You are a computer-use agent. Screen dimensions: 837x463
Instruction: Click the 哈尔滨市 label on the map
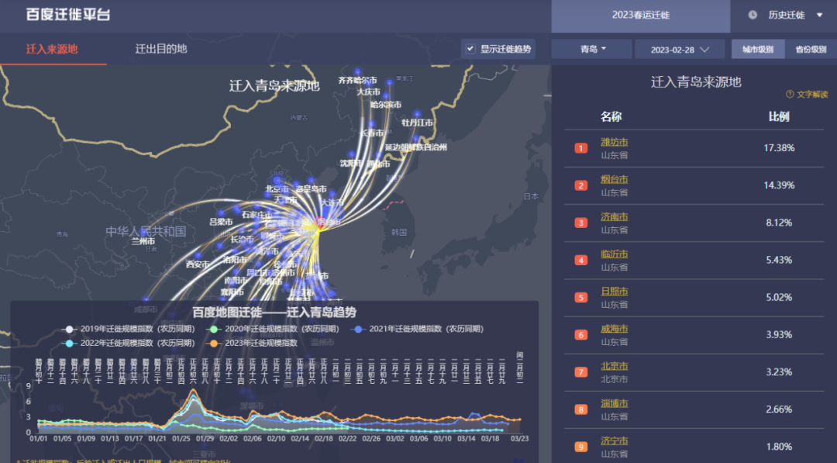click(x=386, y=105)
